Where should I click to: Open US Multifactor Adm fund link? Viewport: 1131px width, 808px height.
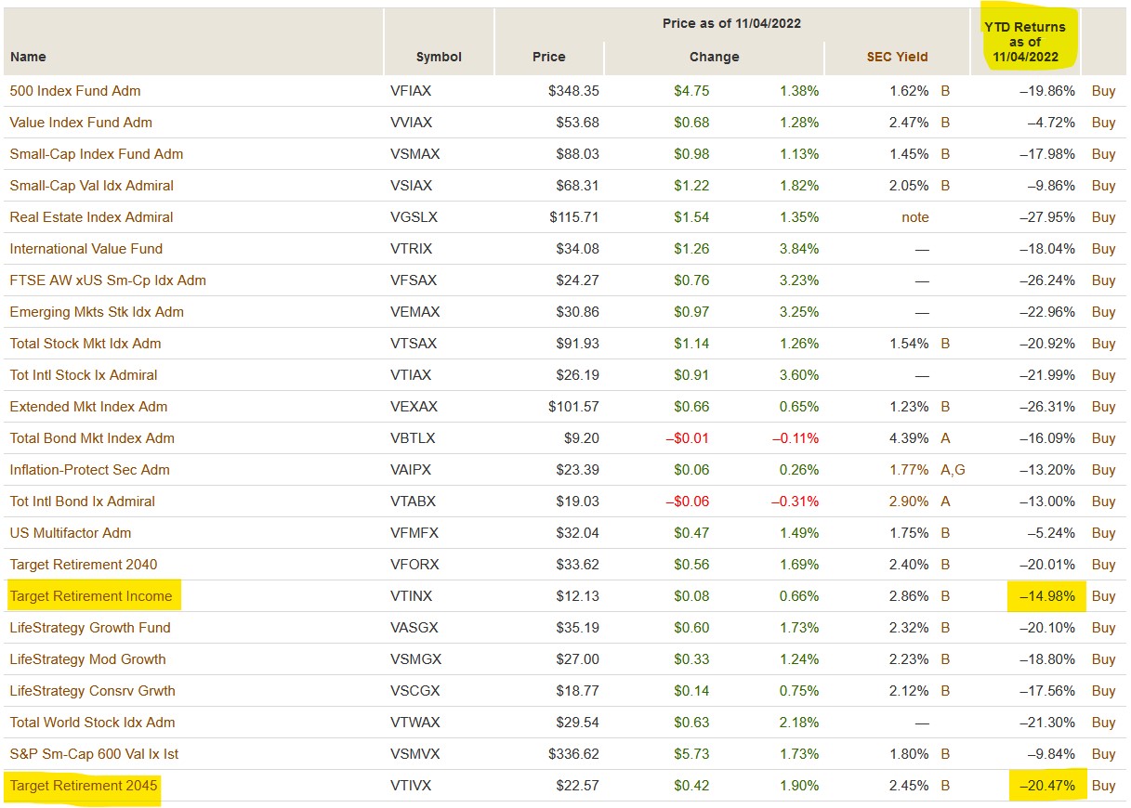pyautogui.click(x=71, y=533)
